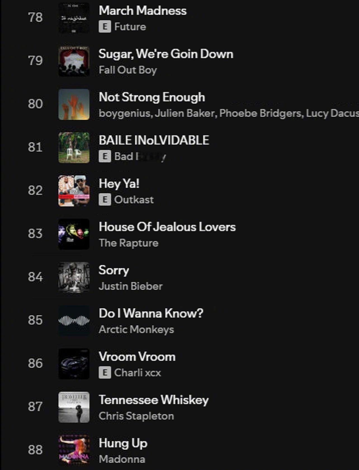
Task: Open March Madness album cover thumbnail
Action: pyautogui.click(x=74, y=18)
